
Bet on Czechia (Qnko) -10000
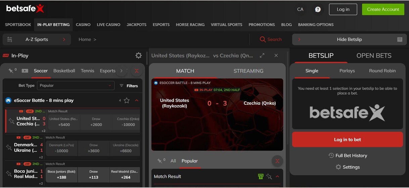[128, 122]
